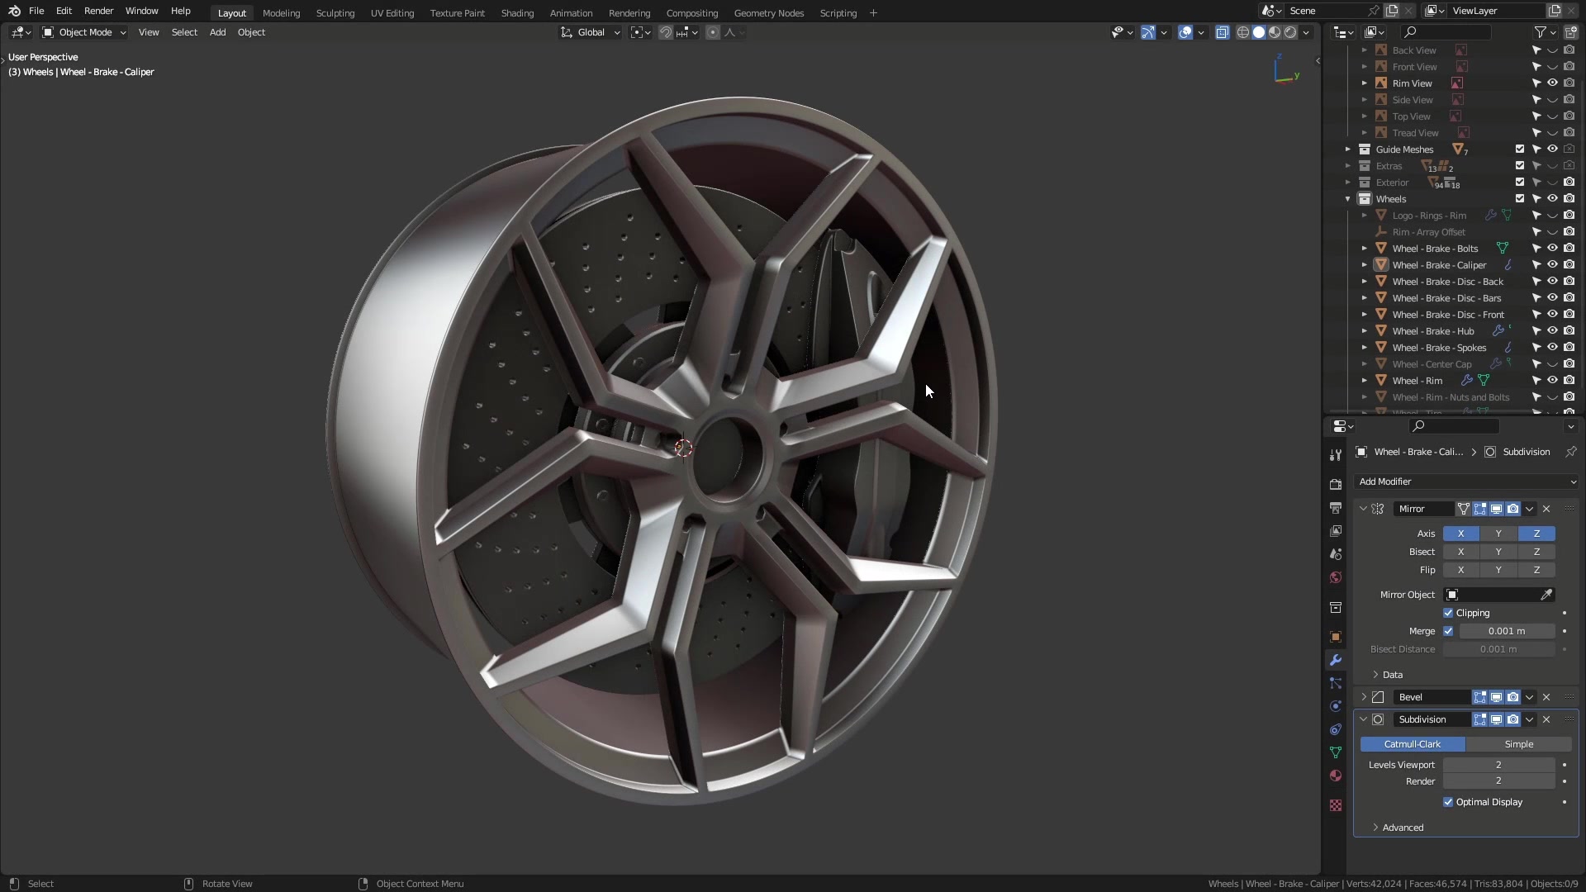Enable Mirror axis Y
This screenshot has height=892, width=1586.
click(1498, 534)
